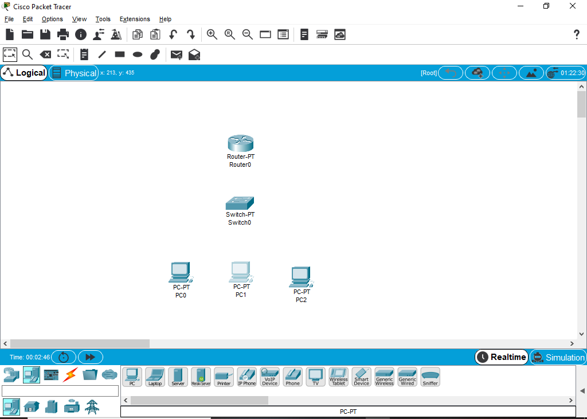Reset zoom level on workspace
Viewport: 587px width, 419px height.
click(229, 34)
